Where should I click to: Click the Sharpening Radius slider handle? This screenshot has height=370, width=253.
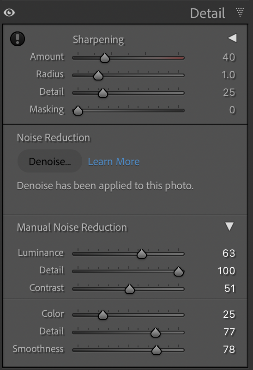point(98,75)
